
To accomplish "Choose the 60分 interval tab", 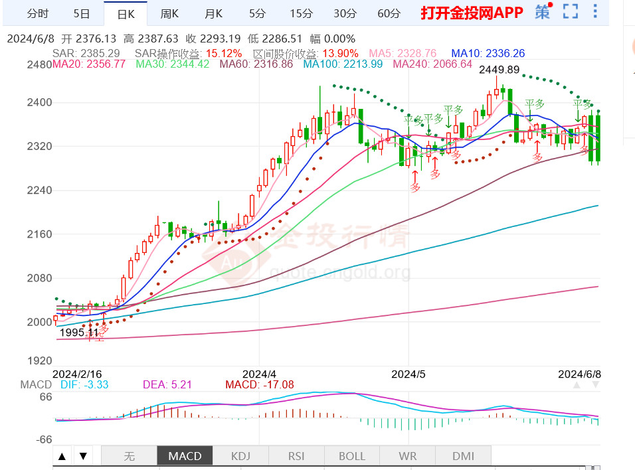I will click(x=389, y=13).
